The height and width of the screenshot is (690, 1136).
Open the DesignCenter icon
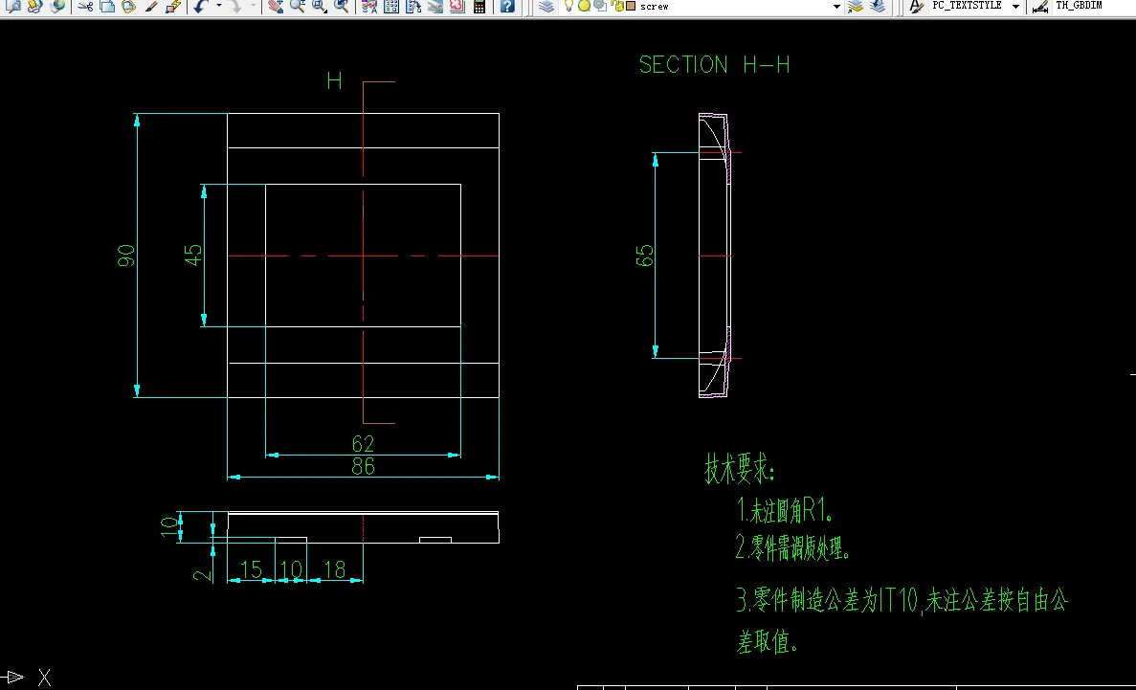click(x=391, y=6)
